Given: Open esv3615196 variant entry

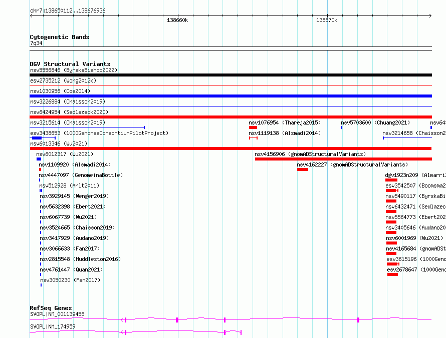Looking at the screenshot, I should coord(416,259).
